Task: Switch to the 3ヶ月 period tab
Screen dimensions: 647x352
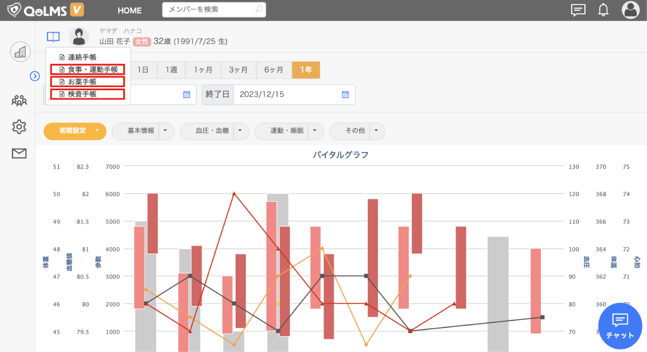Action: 238,70
